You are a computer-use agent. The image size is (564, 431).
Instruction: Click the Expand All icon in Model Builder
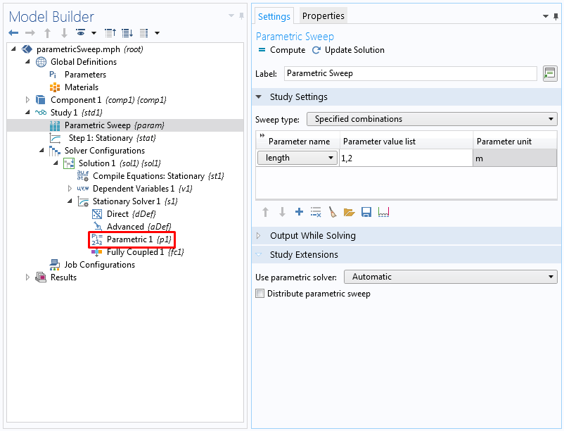[127, 33]
